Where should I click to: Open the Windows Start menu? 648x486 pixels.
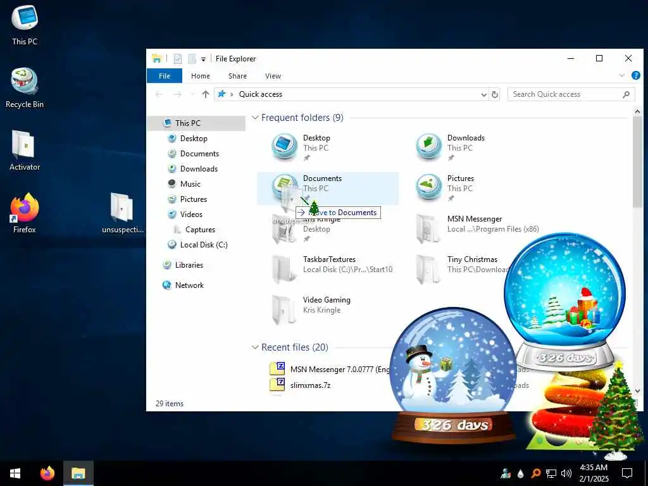pos(15,473)
